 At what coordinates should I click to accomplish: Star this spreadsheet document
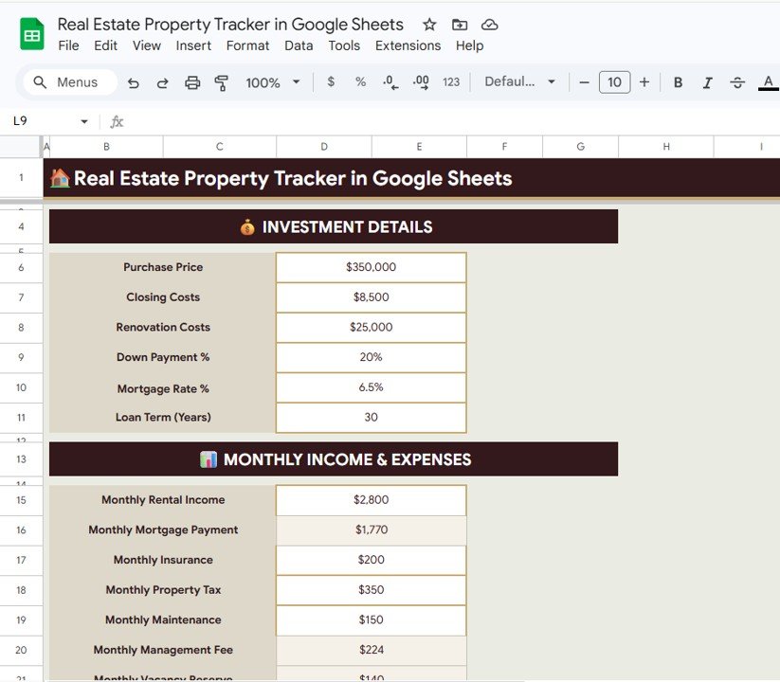[x=429, y=25]
